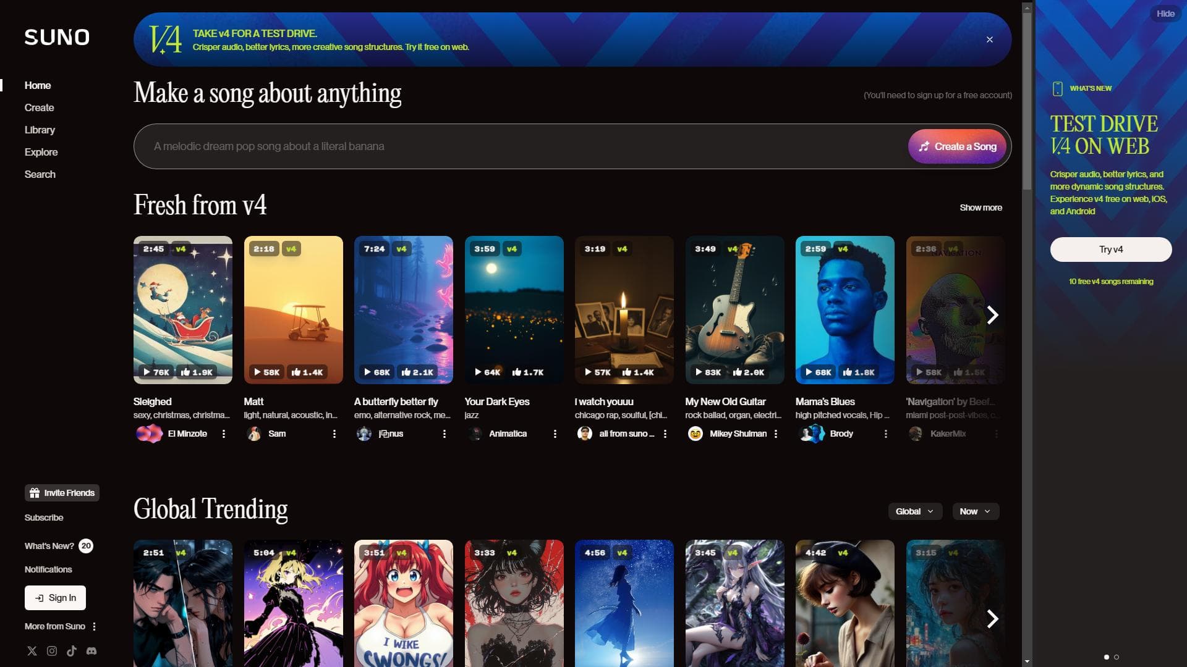Image resolution: width=1187 pixels, height=667 pixels.
Task: Expand the Now time range dropdown
Action: coord(975,511)
